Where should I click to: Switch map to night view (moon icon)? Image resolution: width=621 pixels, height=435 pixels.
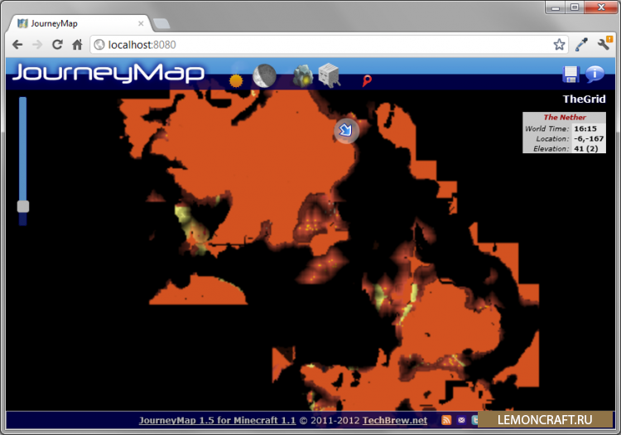click(264, 76)
